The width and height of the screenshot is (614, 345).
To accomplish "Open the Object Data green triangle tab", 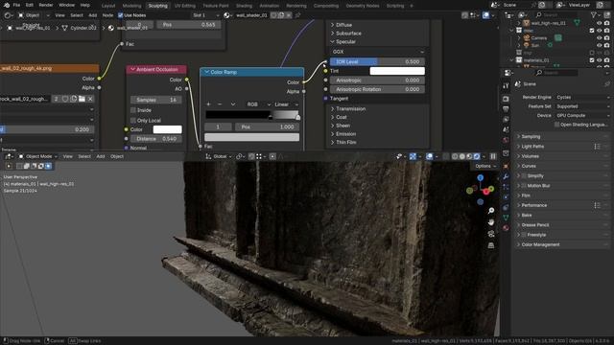I will [x=506, y=218].
